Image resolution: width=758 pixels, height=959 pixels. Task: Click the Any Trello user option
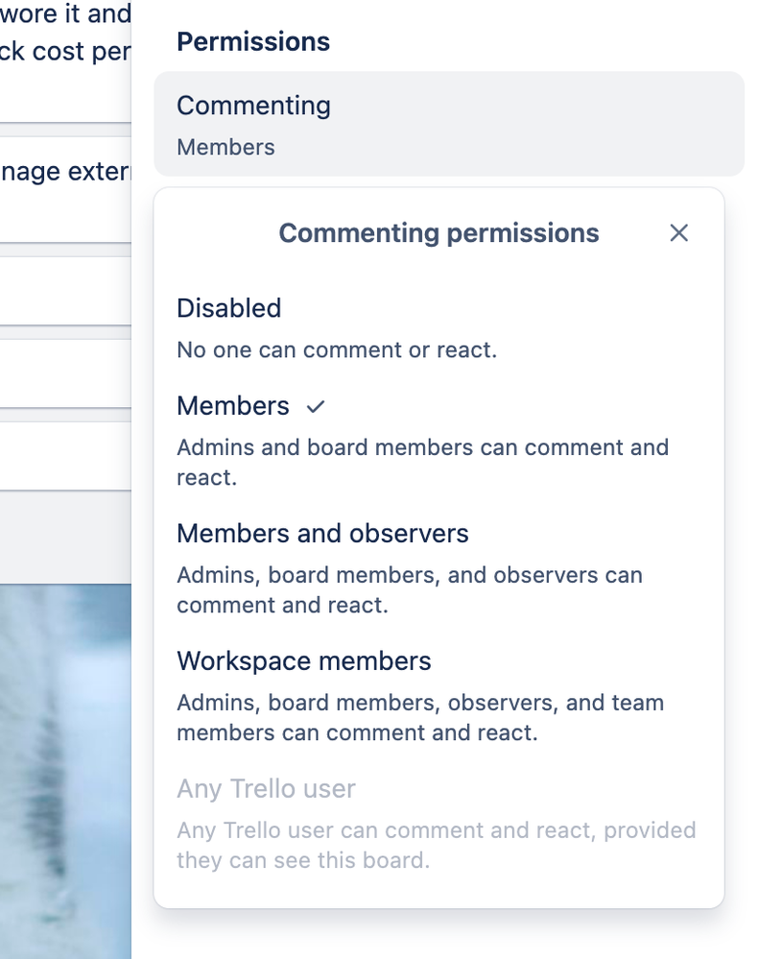pos(438,824)
